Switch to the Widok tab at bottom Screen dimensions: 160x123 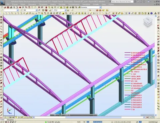tap(2, 120)
